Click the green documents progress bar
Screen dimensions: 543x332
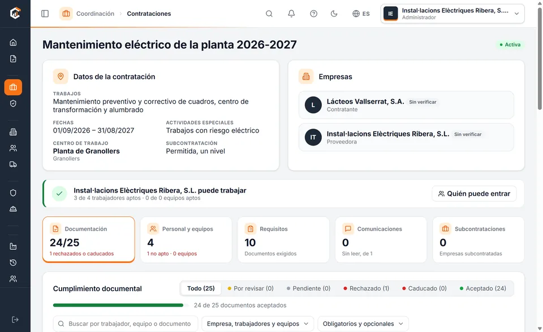pyautogui.click(x=120, y=305)
